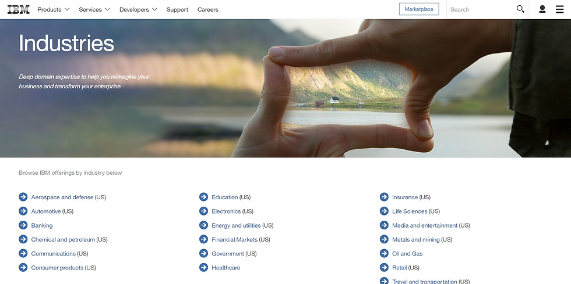Viewport: 571px width, 284px height.
Task: Open the Banking industry link
Action: click(x=42, y=225)
